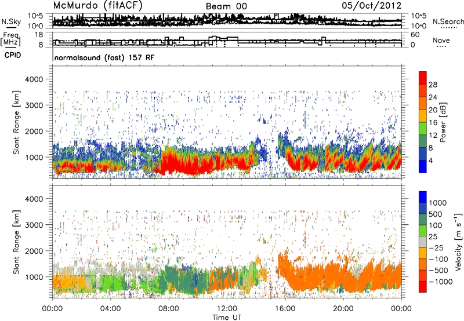Click the 'Time UT' axis label
This screenshot has width=464, height=321.
(x=227, y=317)
